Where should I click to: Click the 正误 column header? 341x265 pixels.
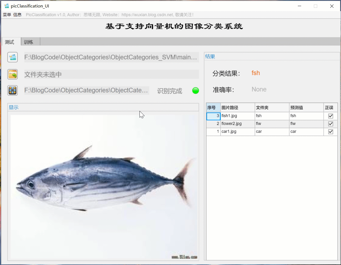tap(330, 108)
